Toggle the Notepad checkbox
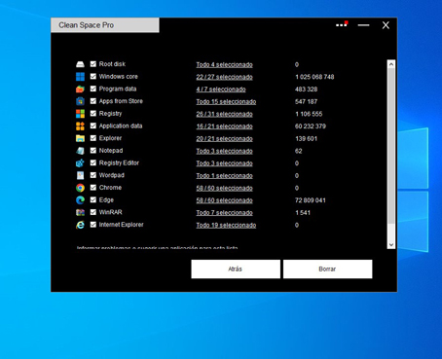442x359 pixels. [x=93, y=150]
